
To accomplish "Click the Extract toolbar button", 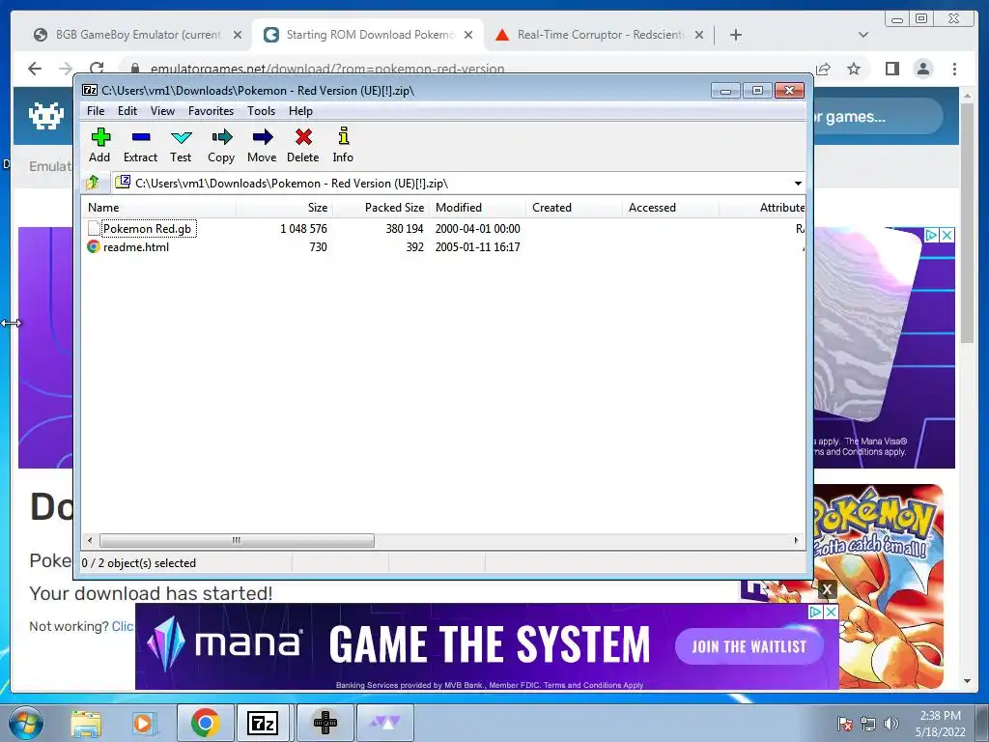I will tap(140, 145).
